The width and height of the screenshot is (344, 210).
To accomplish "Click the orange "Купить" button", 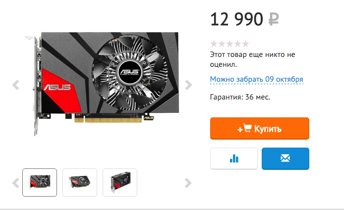I will click(260, 128).
